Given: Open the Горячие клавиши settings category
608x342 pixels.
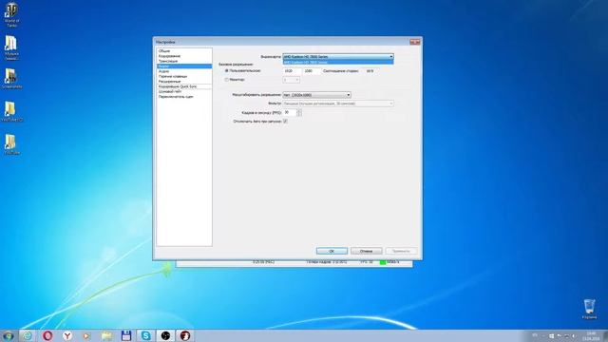Looking at the screenshot, I should (184, 76).
